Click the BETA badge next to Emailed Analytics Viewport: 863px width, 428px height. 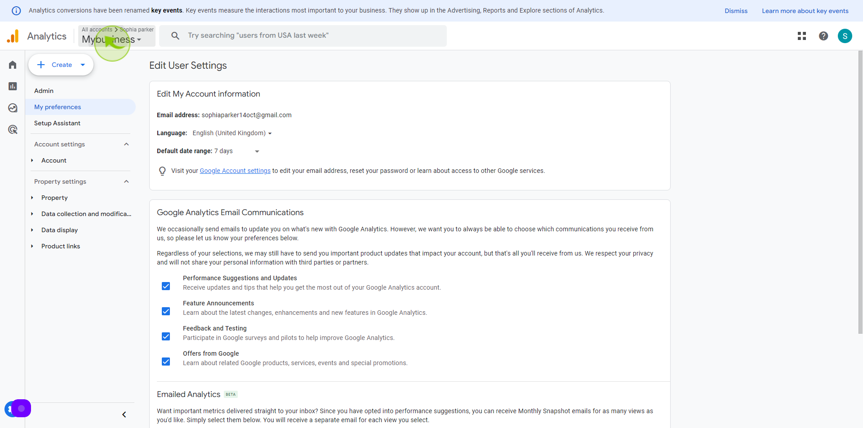231,394
